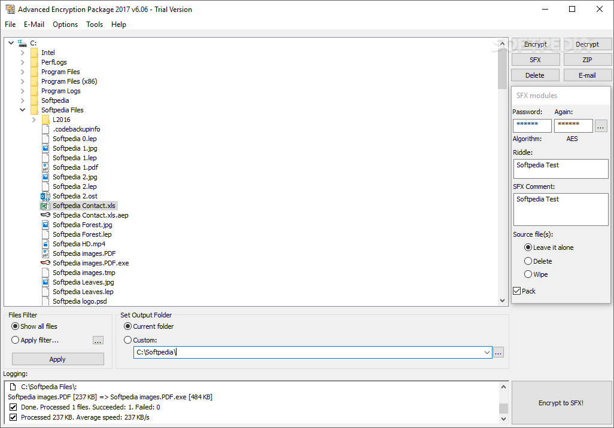Screen dimensions: 614x428
Task: Click the Delete mode button
Action: point(535,75)
